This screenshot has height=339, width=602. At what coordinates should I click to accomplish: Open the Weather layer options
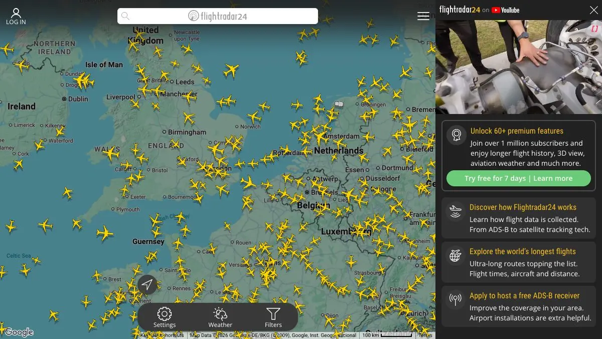point(220,317)
